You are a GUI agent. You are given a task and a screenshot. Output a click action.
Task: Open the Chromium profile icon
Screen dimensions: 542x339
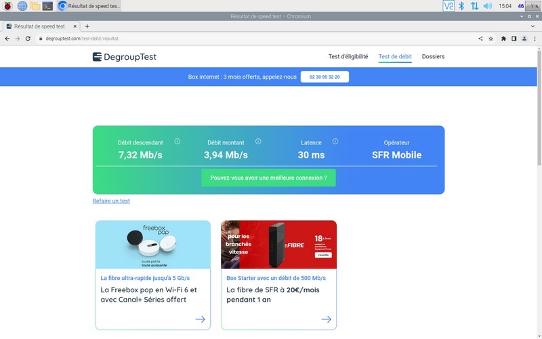point(524,39)
